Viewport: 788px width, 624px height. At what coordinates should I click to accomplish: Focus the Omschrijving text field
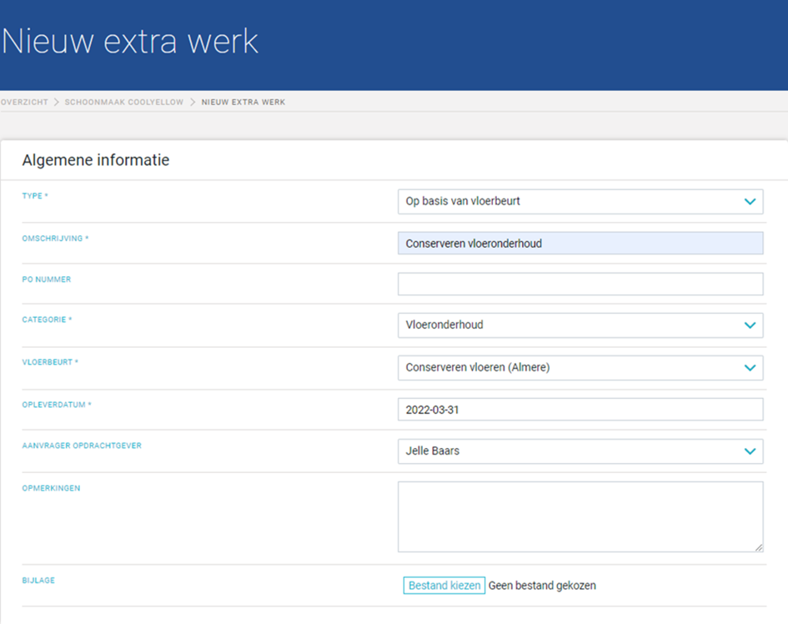[x=580, y=243]
